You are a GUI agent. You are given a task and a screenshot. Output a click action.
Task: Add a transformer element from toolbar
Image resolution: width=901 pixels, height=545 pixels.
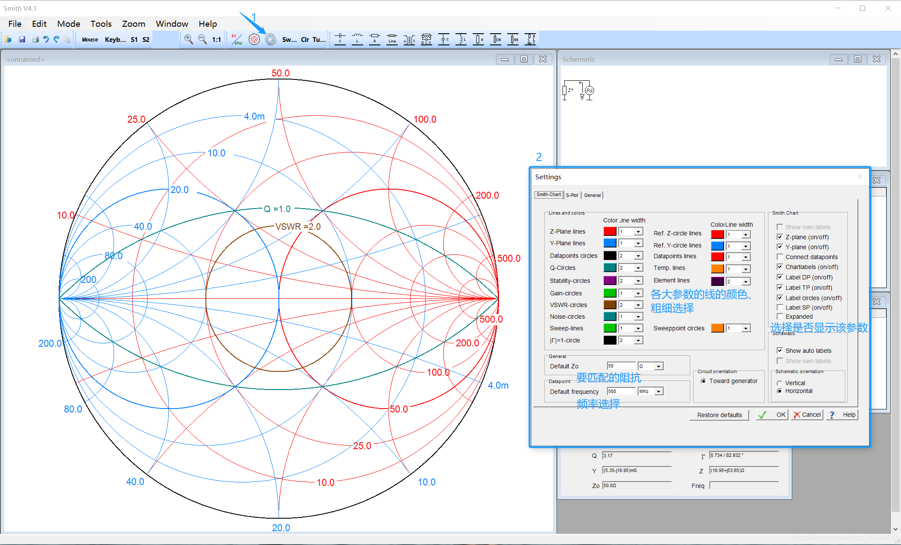point(409,39)
